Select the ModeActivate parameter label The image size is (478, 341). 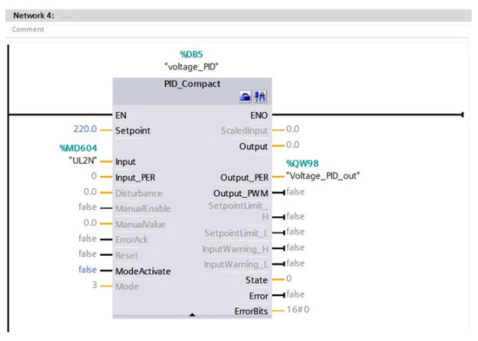pos(143,272)
